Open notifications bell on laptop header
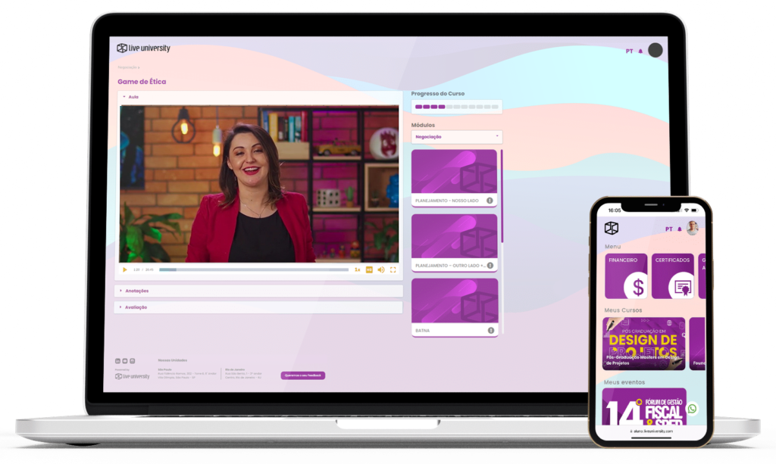Screen dimensions: 776x464 click(x=640, y=51)
